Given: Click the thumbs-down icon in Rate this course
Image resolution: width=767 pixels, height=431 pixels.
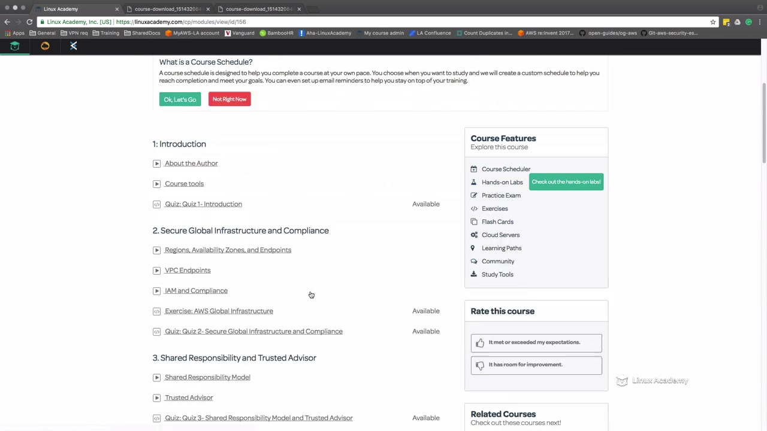Looking at the screenshot, I should click(x=480, y=365).
